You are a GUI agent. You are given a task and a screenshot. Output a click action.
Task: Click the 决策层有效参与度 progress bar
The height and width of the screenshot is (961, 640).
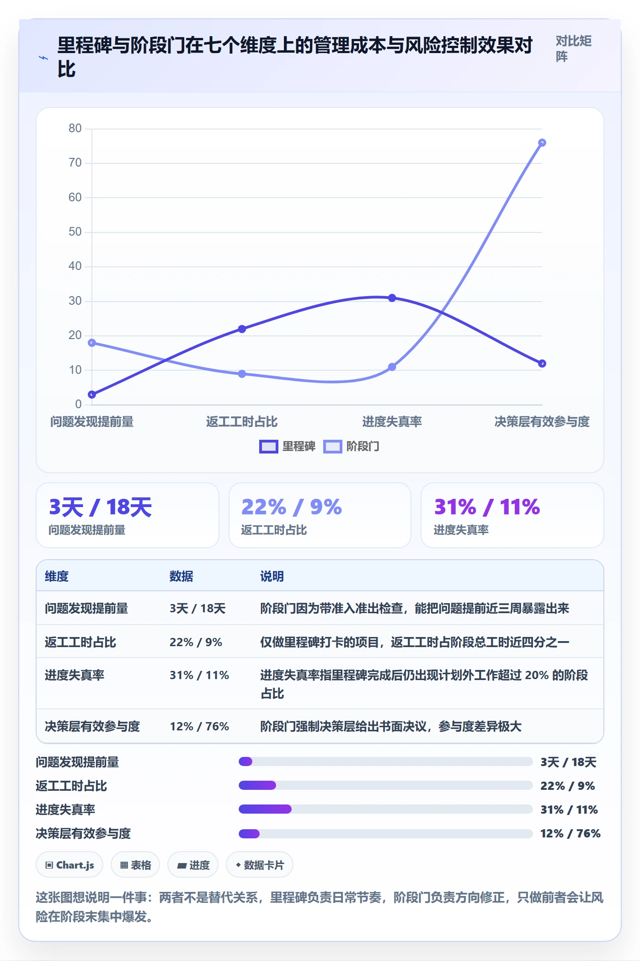pos(385,833)
